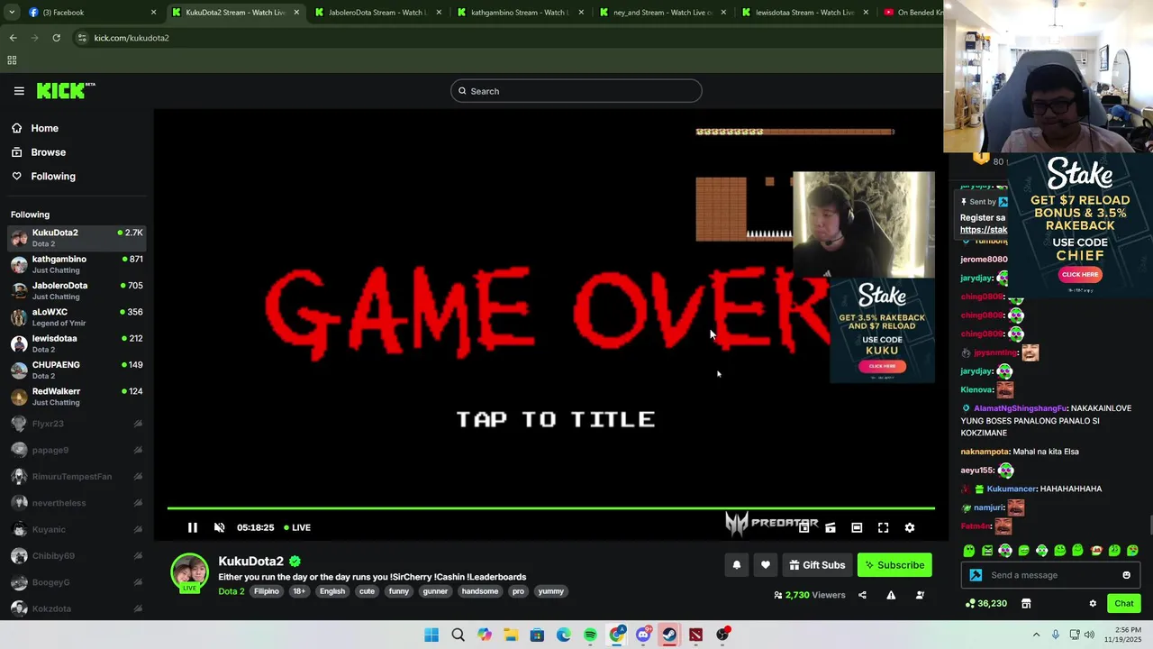Image resolution: width=1153 pixels, height=649 pixels.
Task: Pause the live stream
Action: tap(192, 527)
